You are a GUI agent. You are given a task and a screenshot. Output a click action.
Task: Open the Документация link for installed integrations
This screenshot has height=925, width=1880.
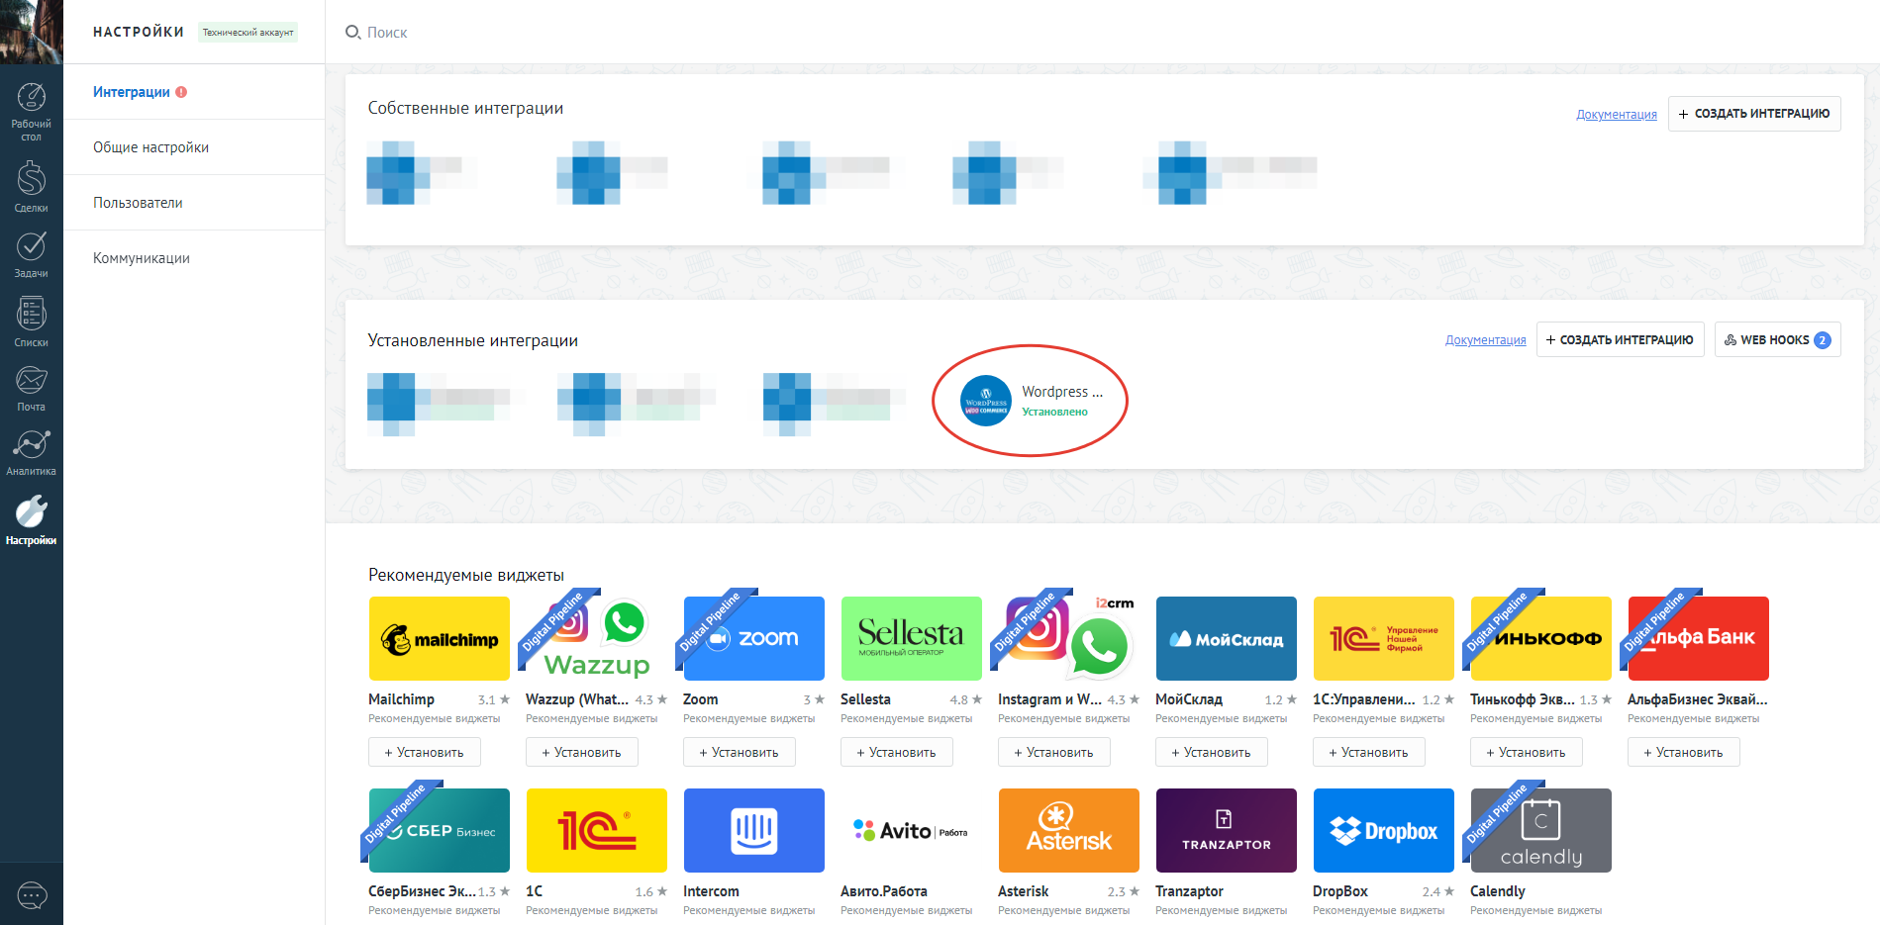(x=1485, y=339)
